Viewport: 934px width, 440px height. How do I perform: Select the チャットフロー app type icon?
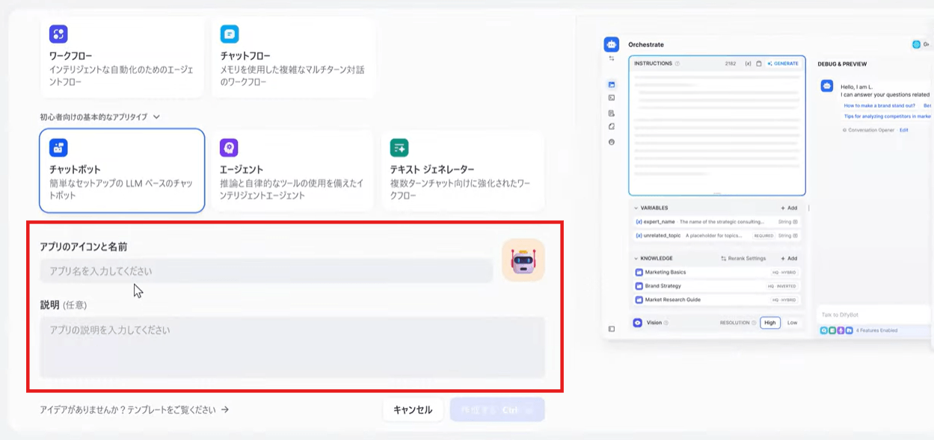tap(230, 34)
